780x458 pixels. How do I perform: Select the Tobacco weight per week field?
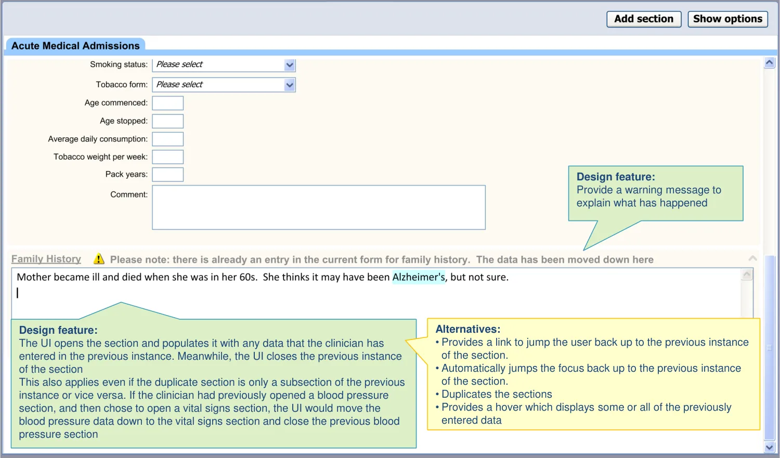(167, 157)
